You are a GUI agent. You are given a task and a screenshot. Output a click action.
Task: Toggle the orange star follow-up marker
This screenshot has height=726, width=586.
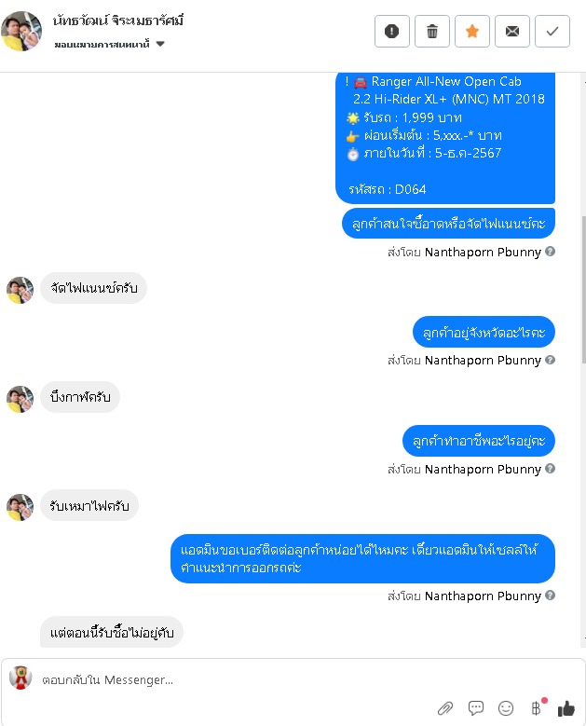[x=472, y=31]
